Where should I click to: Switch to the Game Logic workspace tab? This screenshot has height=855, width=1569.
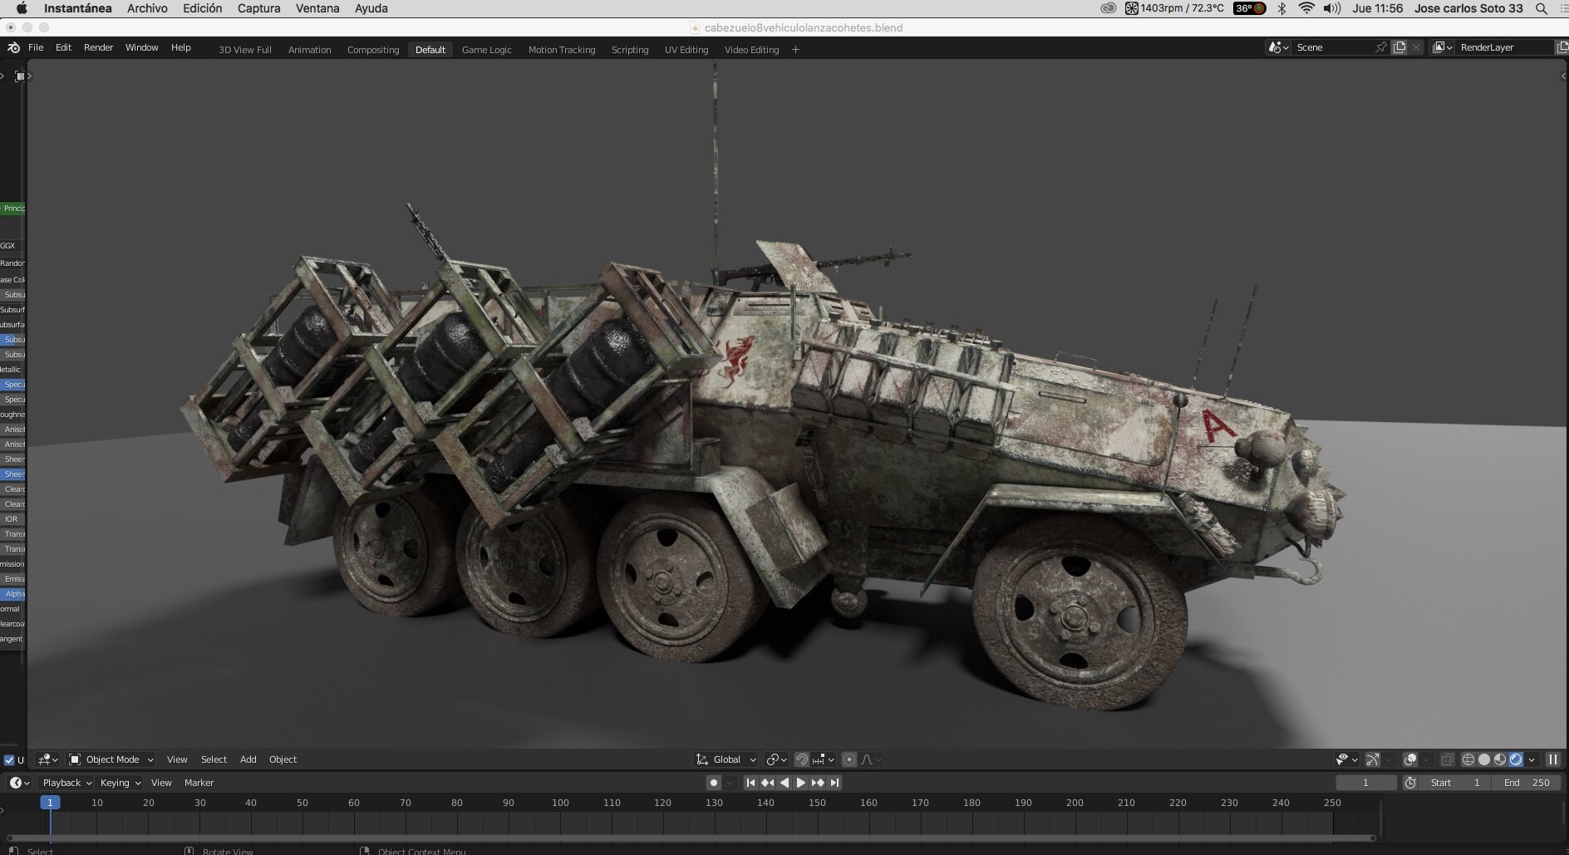[486, 50]
